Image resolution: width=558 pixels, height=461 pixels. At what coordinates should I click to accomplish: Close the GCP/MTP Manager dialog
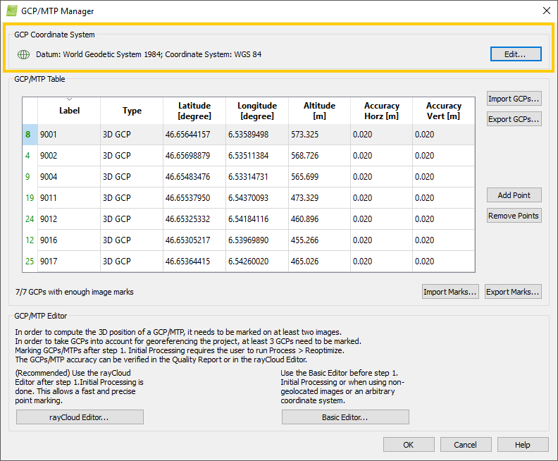[x=547, y=11]
